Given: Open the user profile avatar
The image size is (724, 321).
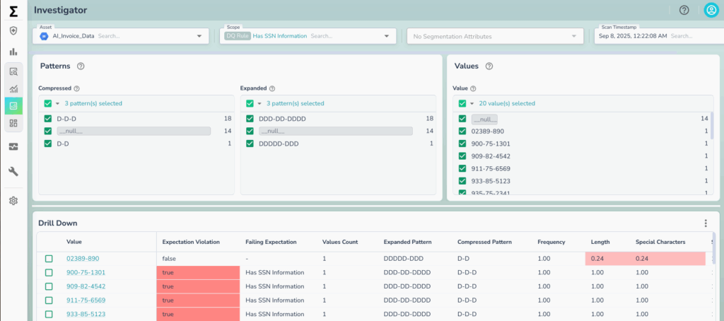Looking at the screenshot, I should tap(711, 10).
